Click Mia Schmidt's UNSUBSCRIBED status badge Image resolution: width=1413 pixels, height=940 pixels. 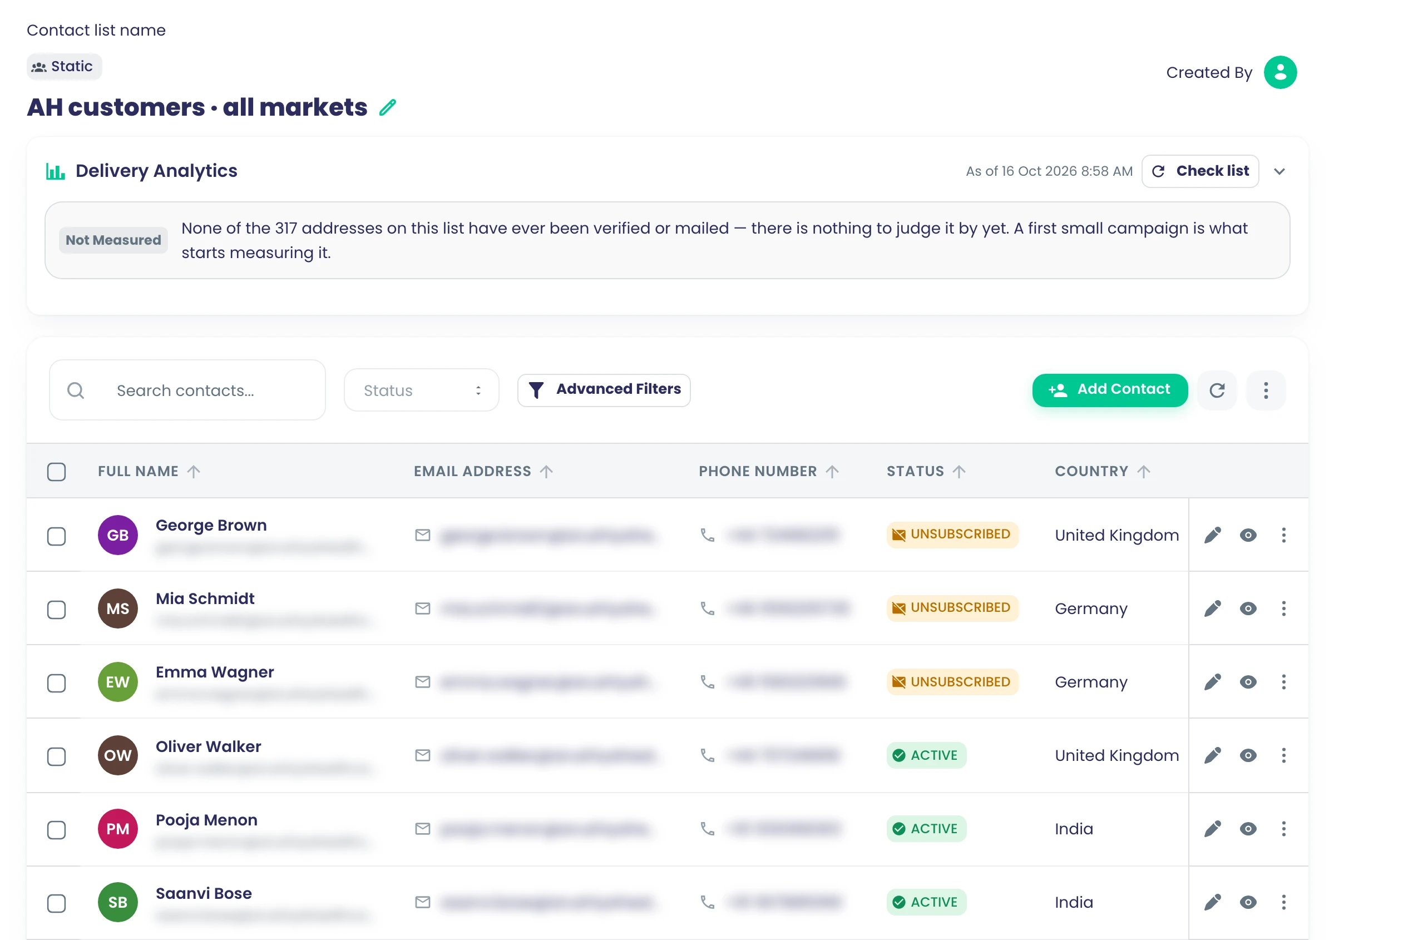point(952,608)
